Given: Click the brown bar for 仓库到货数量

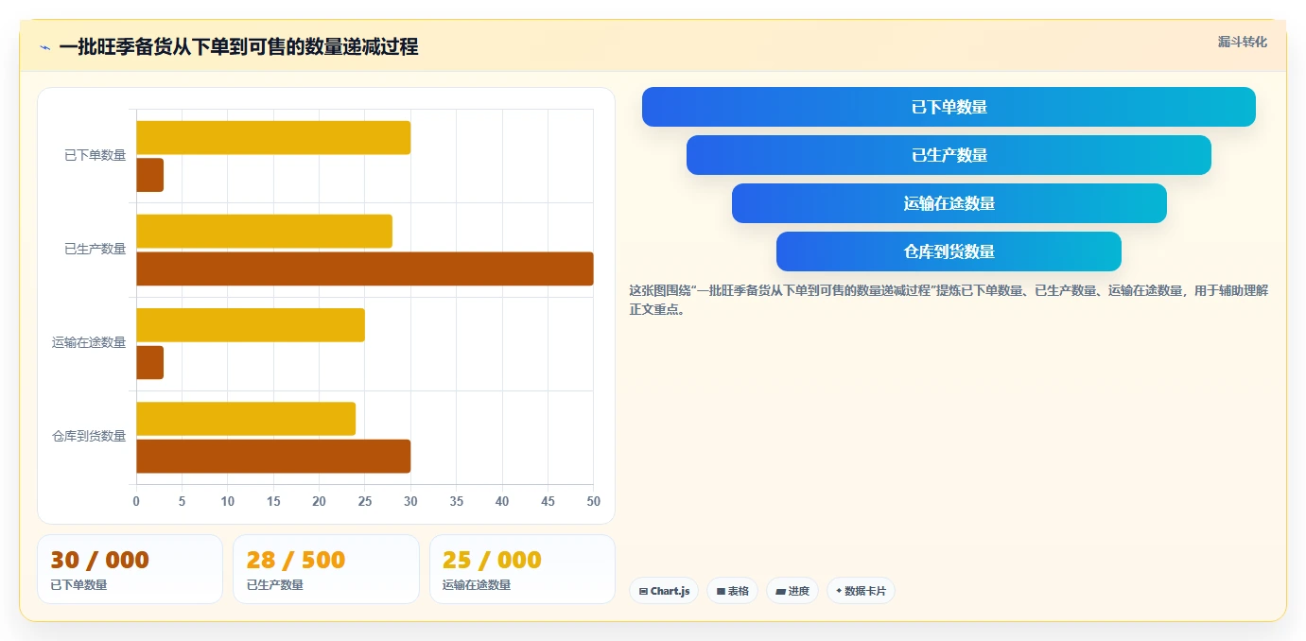Looking at the screenshot, I should click(x=273, y=456).
